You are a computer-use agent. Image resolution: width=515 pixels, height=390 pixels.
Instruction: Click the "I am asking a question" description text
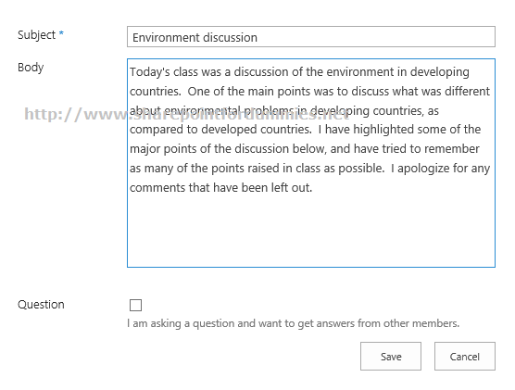293,323
